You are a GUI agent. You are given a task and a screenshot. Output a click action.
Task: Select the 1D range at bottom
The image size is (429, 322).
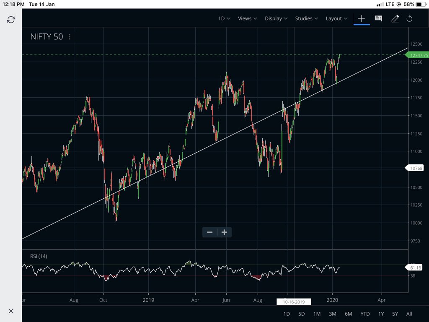[x=287, y=314]
